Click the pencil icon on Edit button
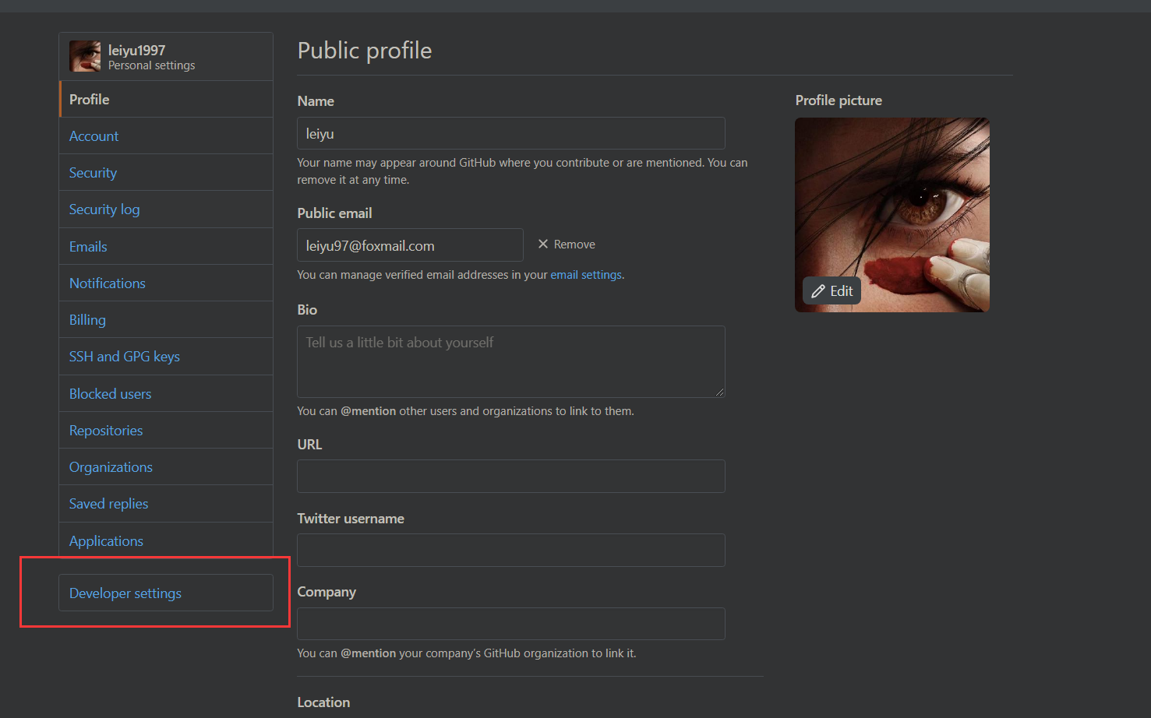The width and height of the screenshot is (1151, 718). pos(817,291)
